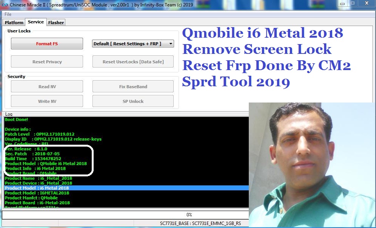Click log line Patch Level : OPM2.171019.012
This screenshot has width=376, height=228.
tap(40, 134)
